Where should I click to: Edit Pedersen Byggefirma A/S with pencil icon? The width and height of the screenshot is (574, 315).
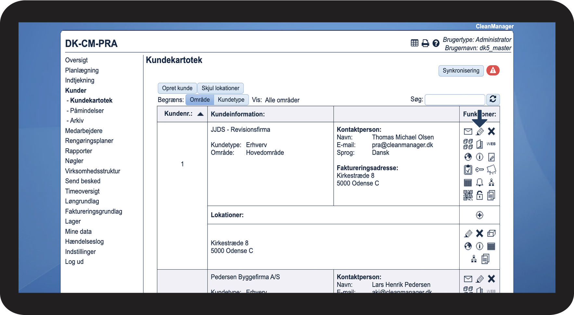480,279
